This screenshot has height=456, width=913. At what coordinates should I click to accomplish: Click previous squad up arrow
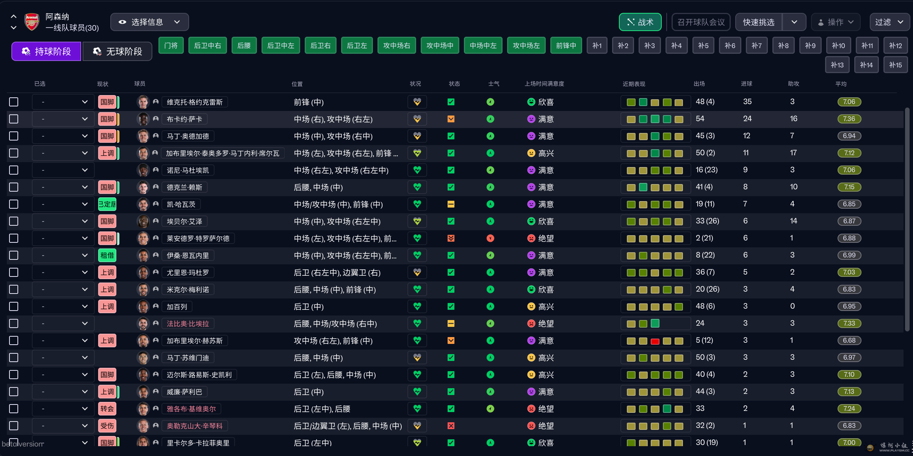(x=14, y=16)
